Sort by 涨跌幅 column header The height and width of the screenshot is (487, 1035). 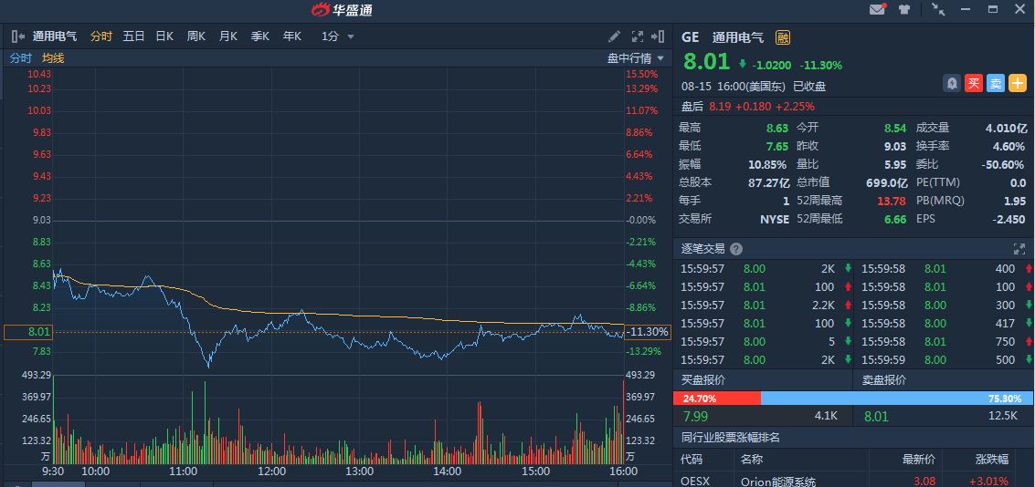[992, 460]
